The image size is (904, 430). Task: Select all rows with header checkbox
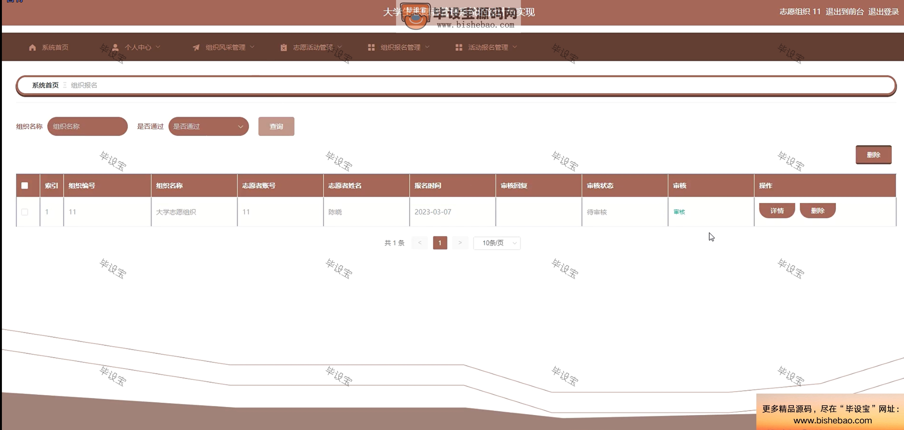coord(25,185)
